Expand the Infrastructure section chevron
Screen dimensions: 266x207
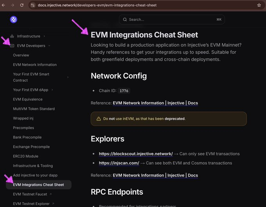click(44, 36)
